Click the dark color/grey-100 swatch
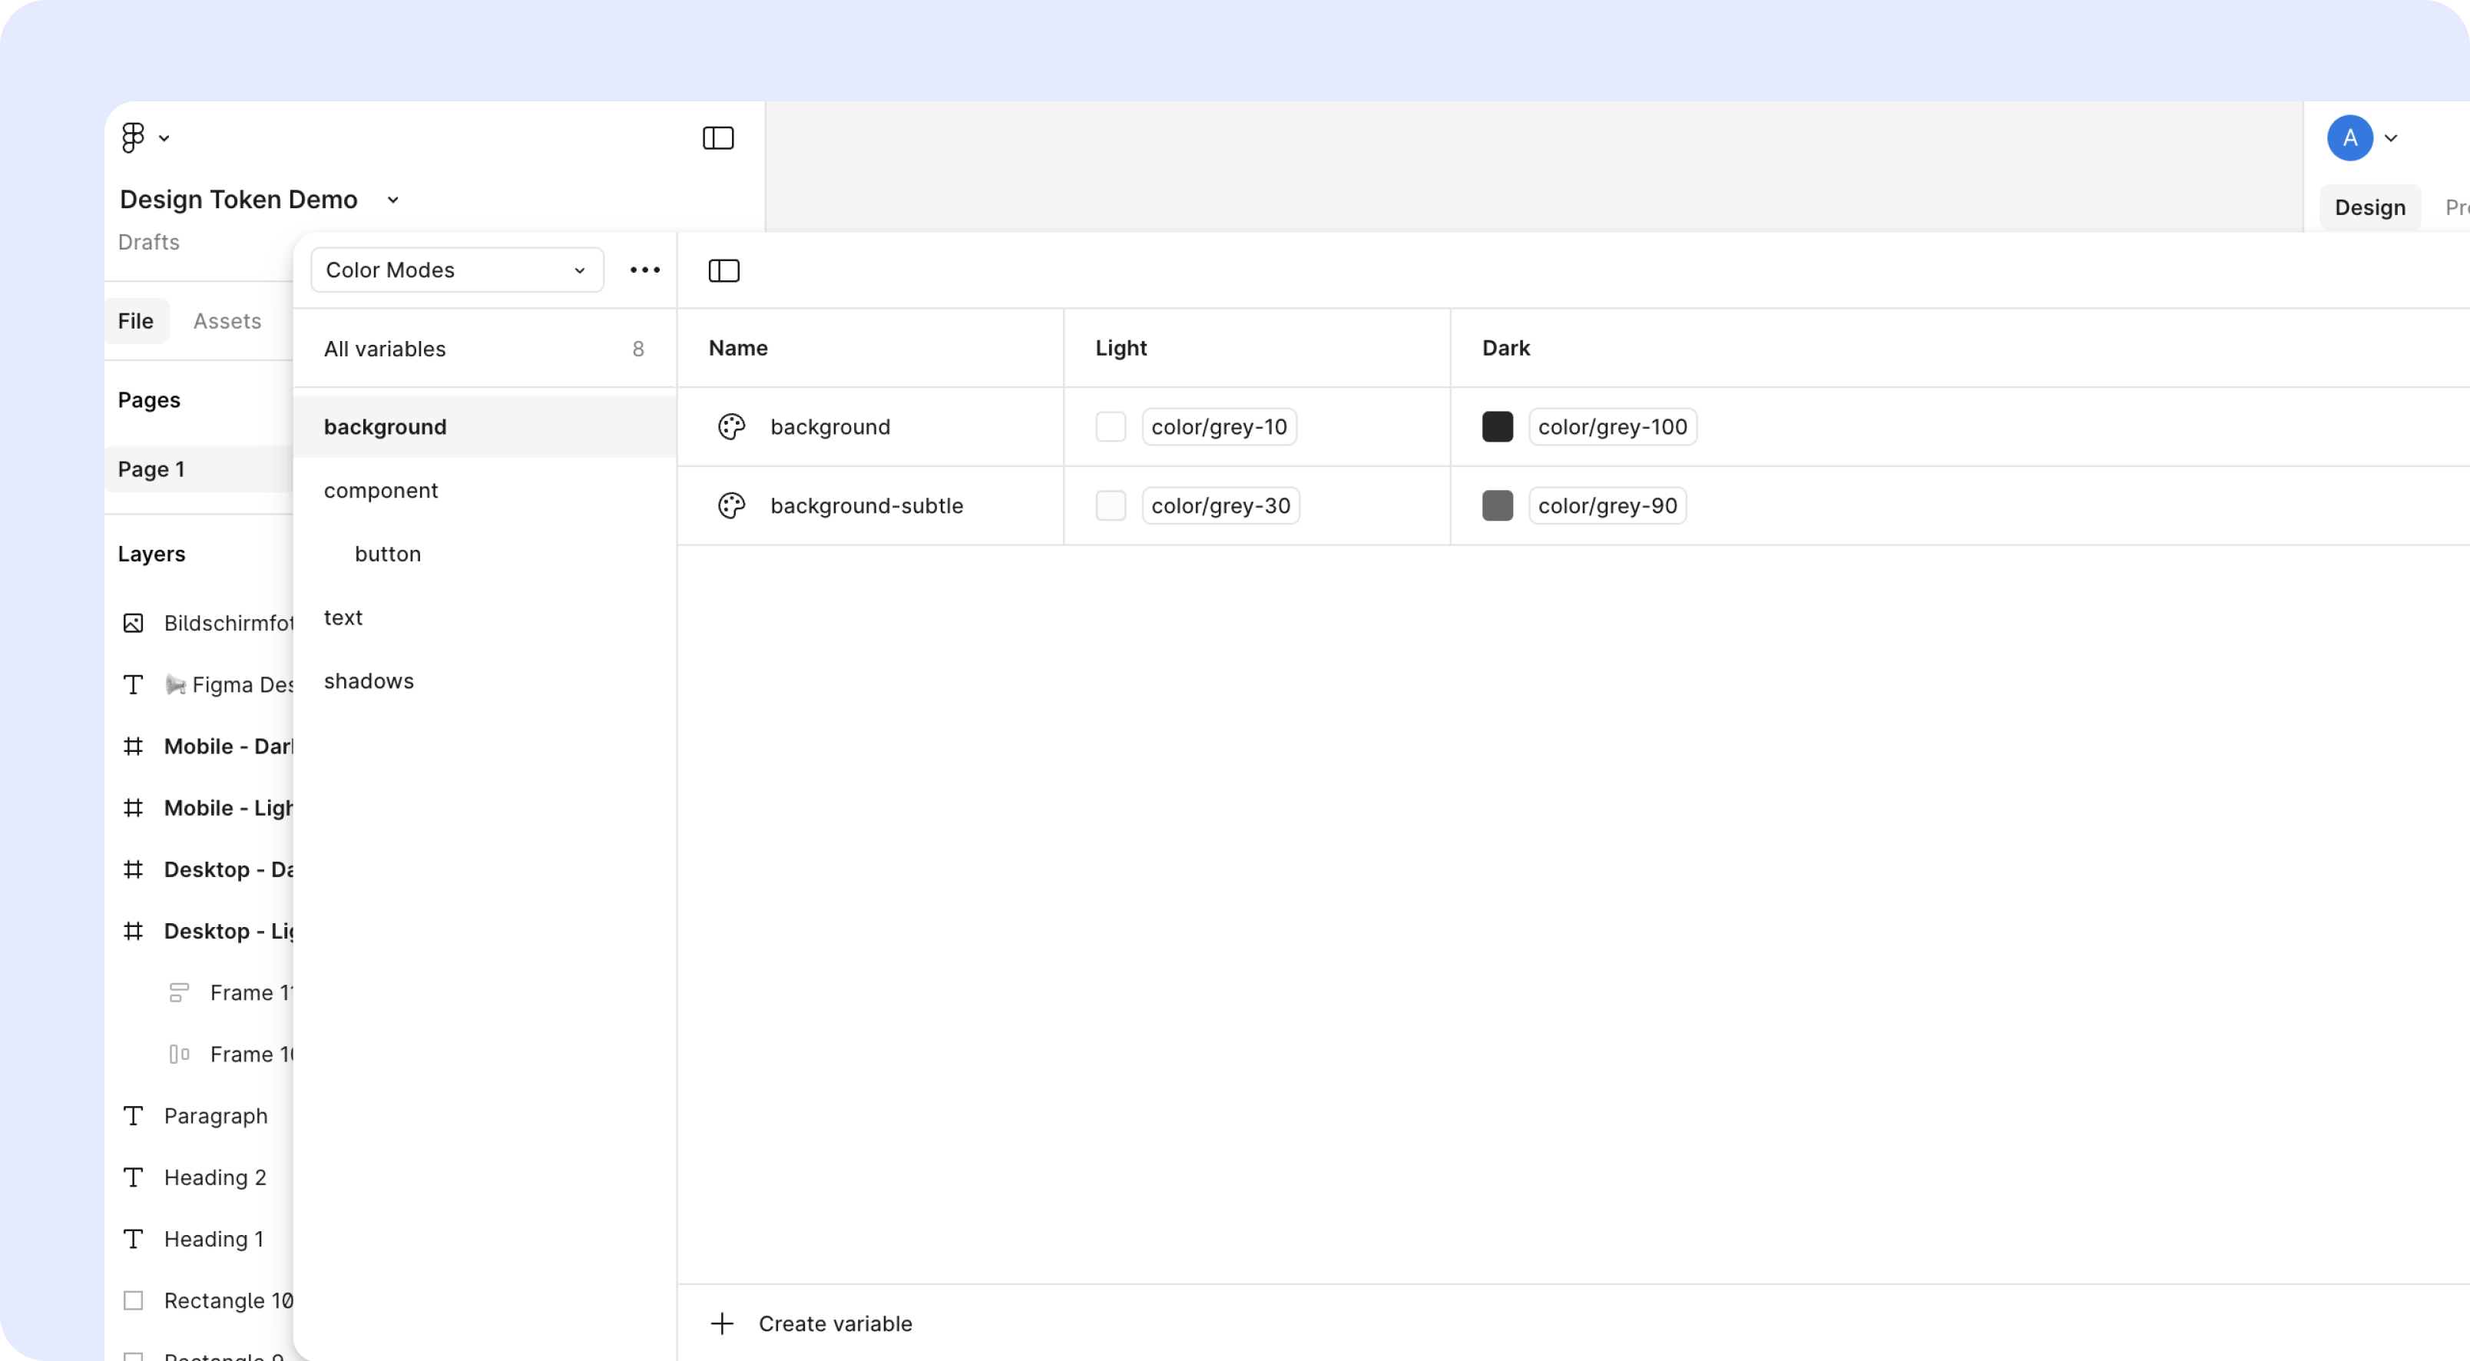 click(x=1497, y=427)
